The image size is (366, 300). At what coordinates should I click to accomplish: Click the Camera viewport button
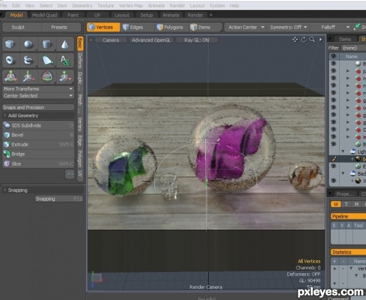(110, 40)
